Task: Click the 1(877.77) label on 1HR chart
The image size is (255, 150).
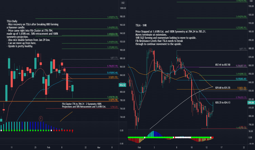Action: pos(243,49)
